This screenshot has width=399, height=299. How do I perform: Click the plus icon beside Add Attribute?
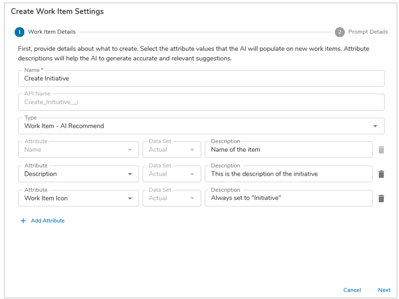23,221
